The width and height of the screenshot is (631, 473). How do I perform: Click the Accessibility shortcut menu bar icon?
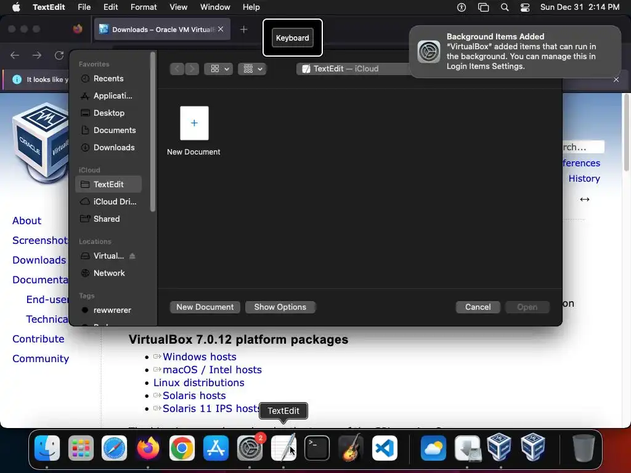pyautogui.click(x=462, y=7)
